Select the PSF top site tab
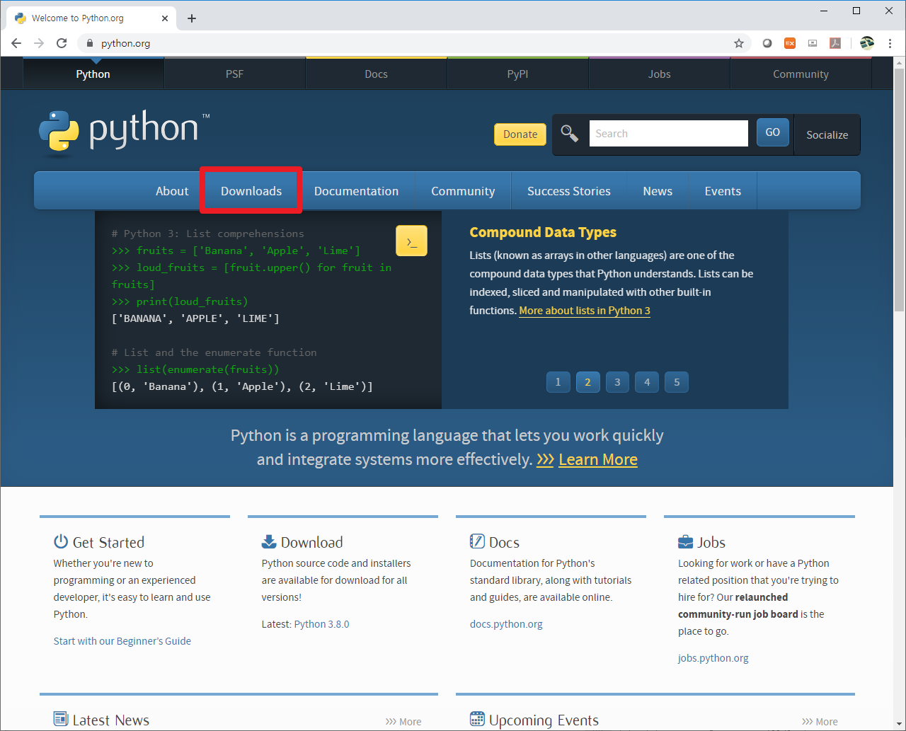 (x=235, y=74)
